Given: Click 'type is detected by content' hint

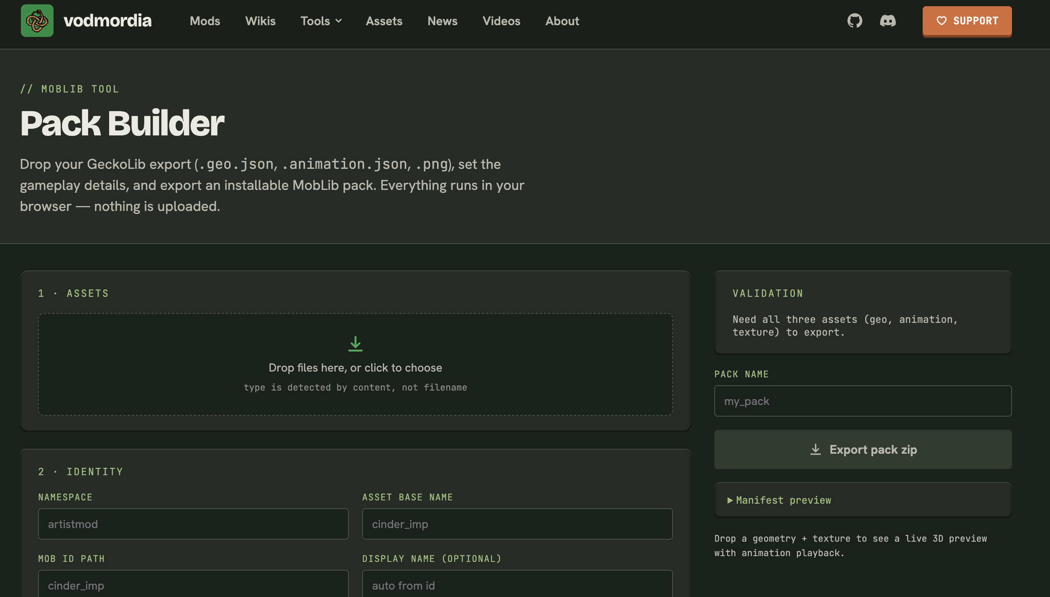Looking at the screenshot, I should [x=355, y=387].
